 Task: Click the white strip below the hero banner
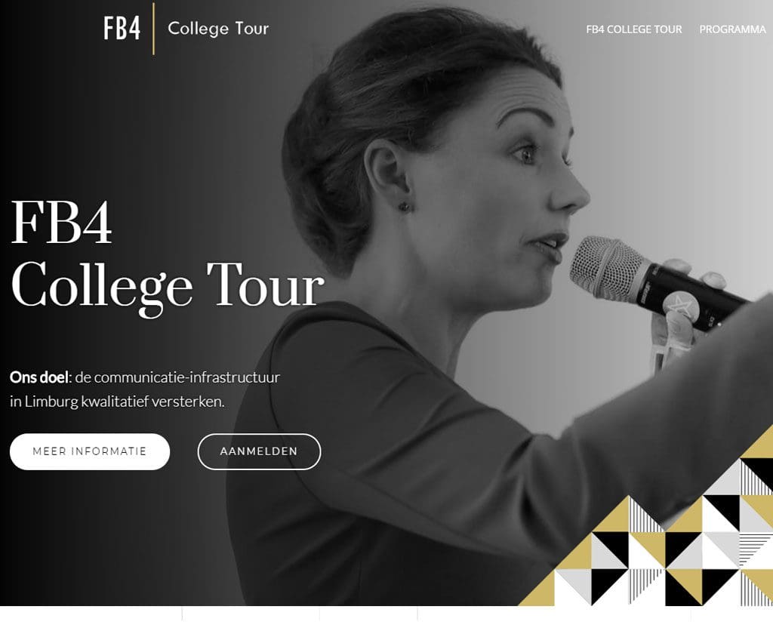(386, 620)
